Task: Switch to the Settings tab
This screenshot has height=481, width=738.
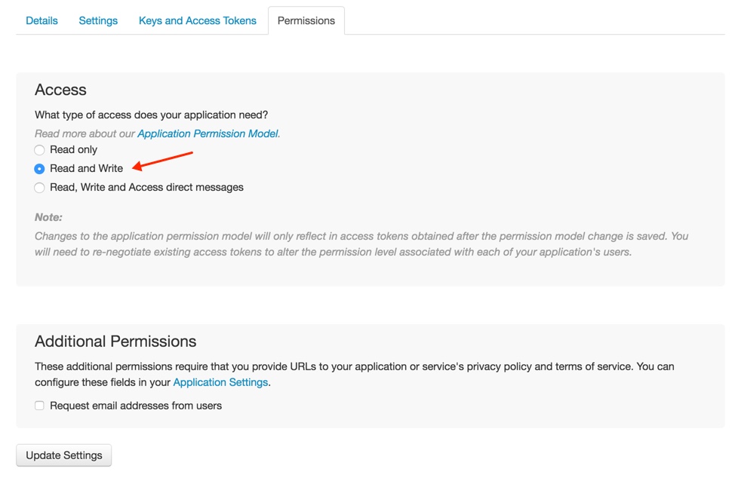Action: click(x=98, y=20)
